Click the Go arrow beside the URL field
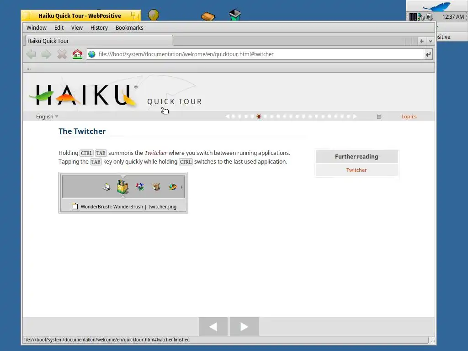 pos(428,54)
